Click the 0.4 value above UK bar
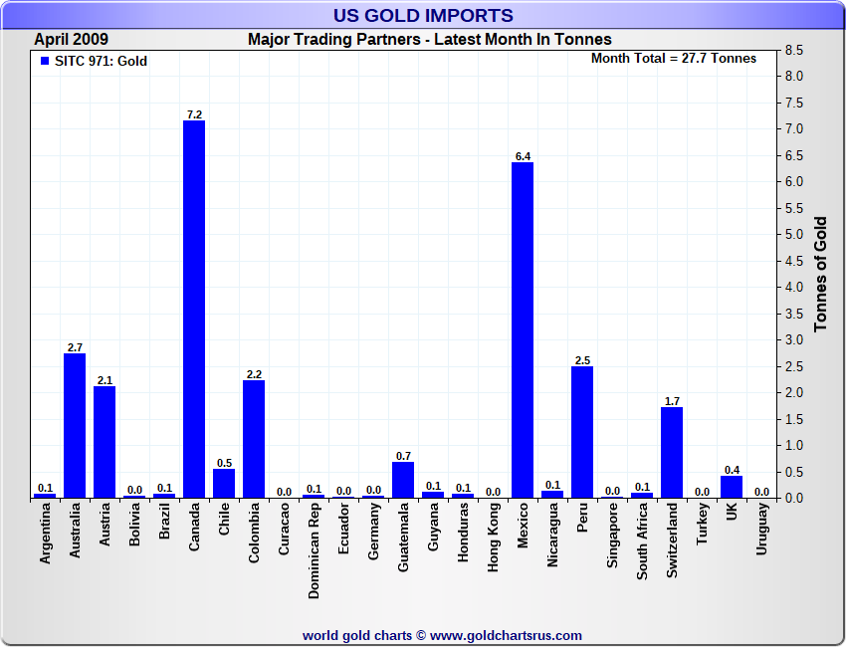846x647 pixels. [733, 470]
